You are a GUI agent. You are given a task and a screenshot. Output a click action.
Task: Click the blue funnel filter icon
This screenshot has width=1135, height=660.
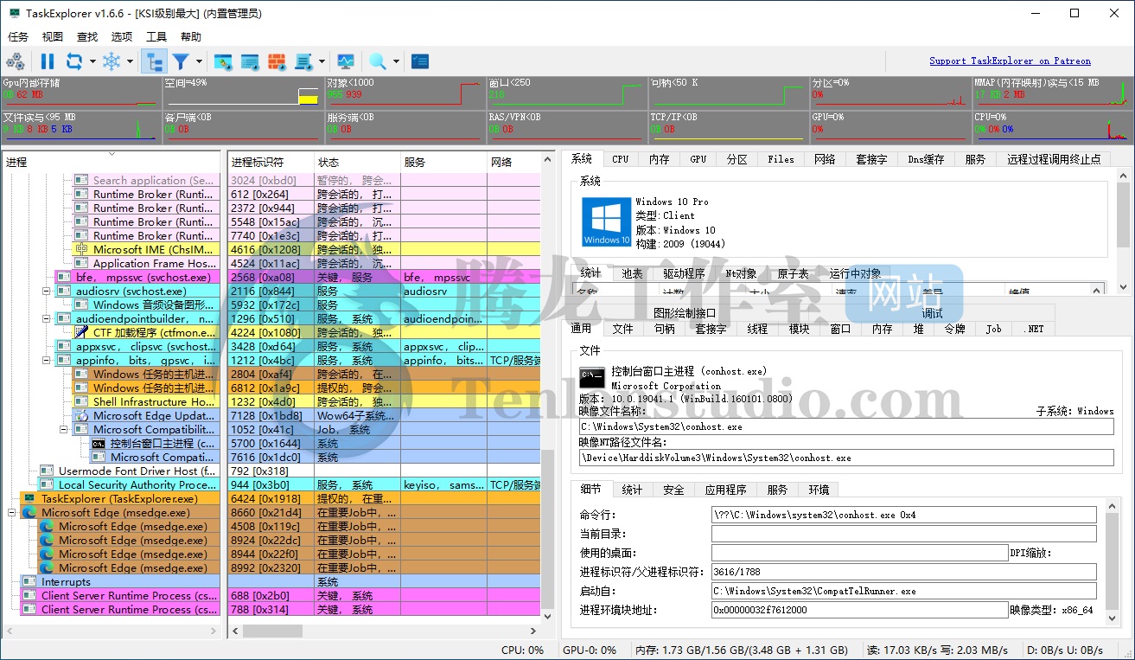181,61
